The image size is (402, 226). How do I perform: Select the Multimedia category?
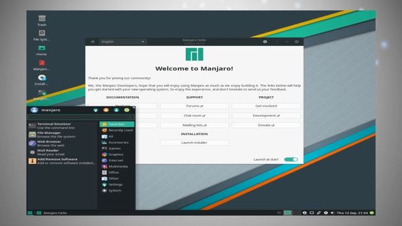[117, 166]
